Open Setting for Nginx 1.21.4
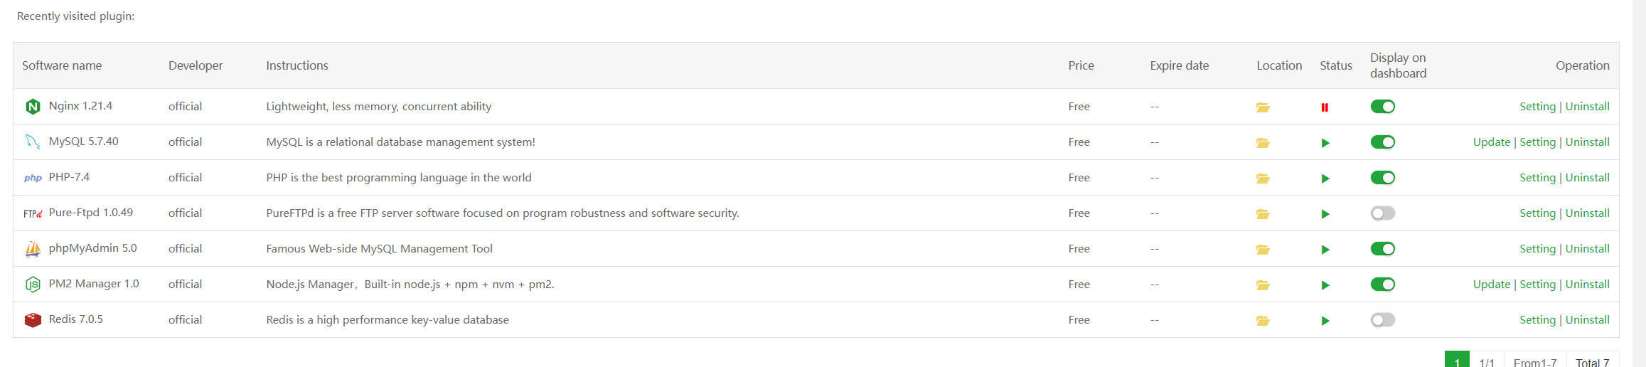Screen dimensions: 1646x367 pos(1537,107)
